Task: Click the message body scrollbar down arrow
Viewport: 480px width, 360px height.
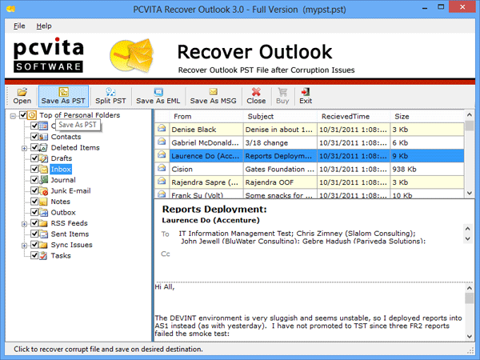Action: [x=470, y=336]
